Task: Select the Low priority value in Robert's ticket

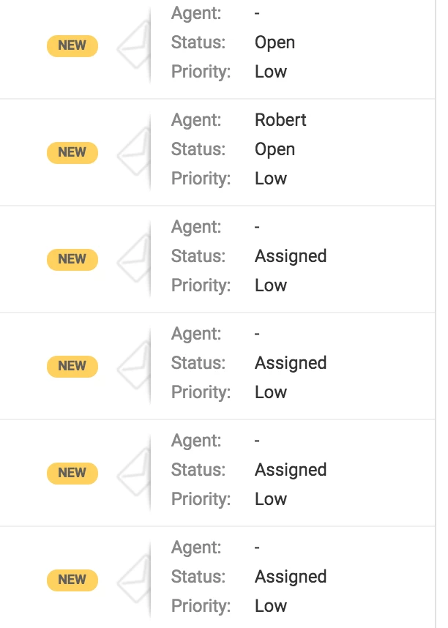Action: [x=271, y=179]
